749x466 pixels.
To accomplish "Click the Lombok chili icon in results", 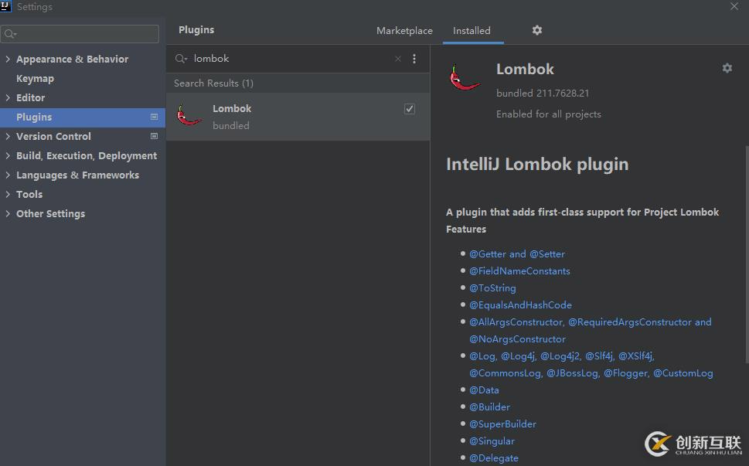I will 188,116.
